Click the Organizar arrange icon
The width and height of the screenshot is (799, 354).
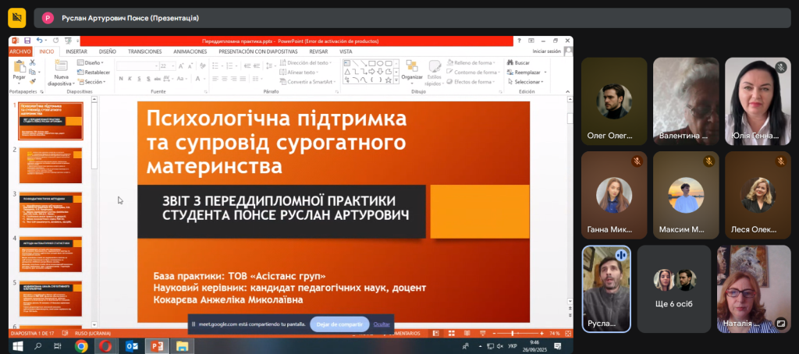click(x=411, y=69)
